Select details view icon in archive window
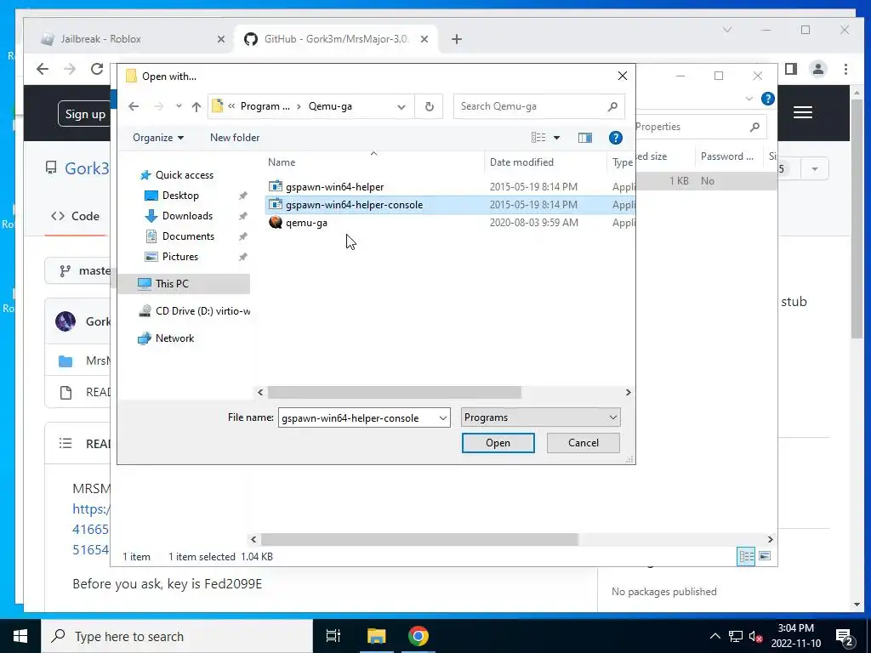This screenshot has width=871, height=653. click(x=746, y=556)
